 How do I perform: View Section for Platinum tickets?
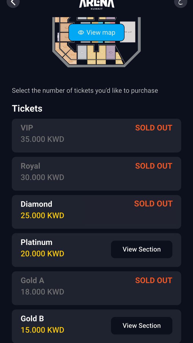coord(142,249)
